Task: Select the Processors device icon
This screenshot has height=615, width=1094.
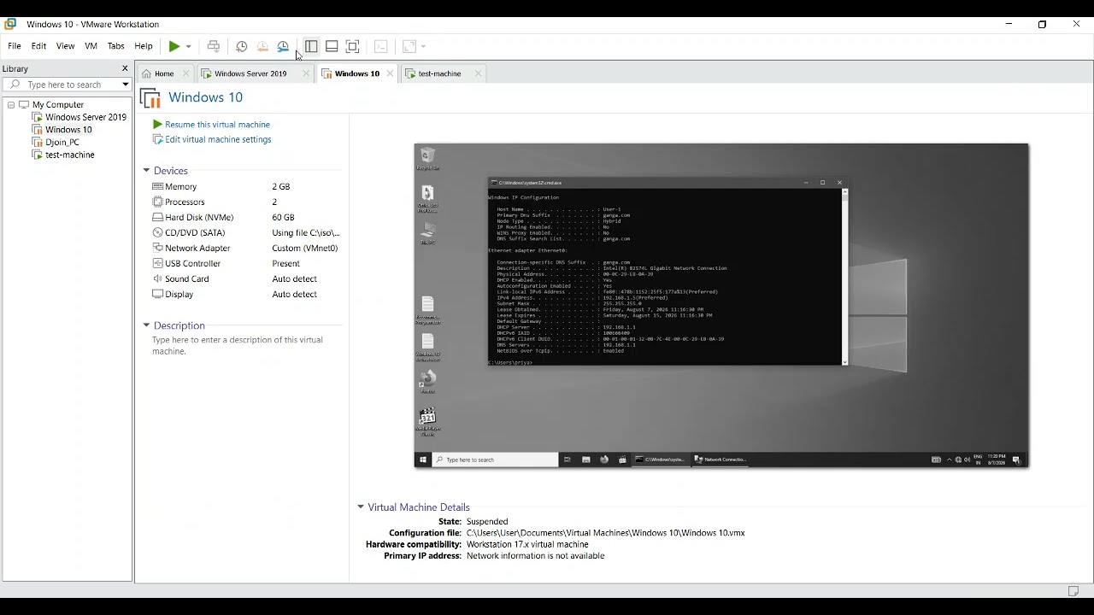Action: pos(157,202)
